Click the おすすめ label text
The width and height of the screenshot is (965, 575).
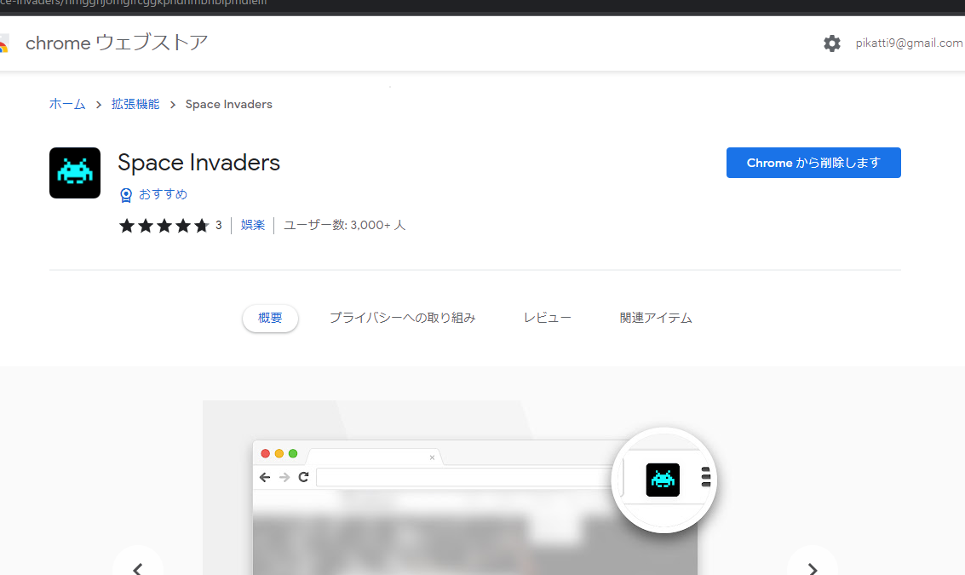tap(163, 194)
